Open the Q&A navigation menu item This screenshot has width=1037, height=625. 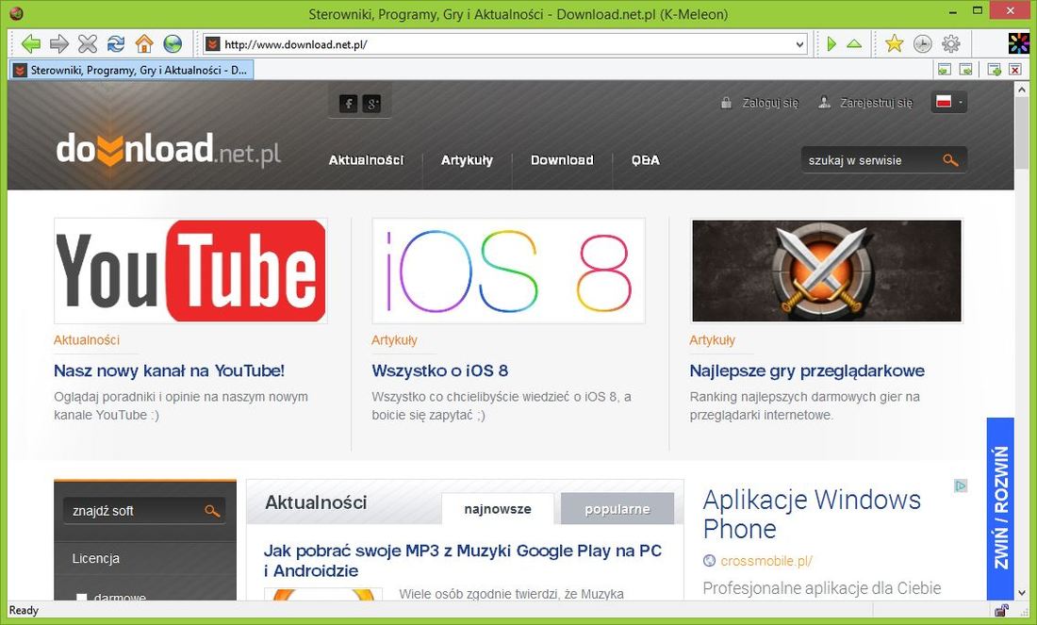(x=646, y=160)
